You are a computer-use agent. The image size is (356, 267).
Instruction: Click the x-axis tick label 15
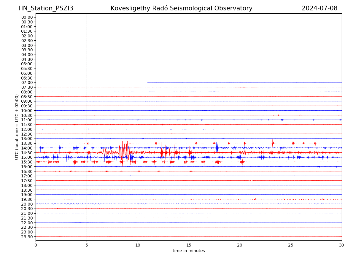pos(189,245)
